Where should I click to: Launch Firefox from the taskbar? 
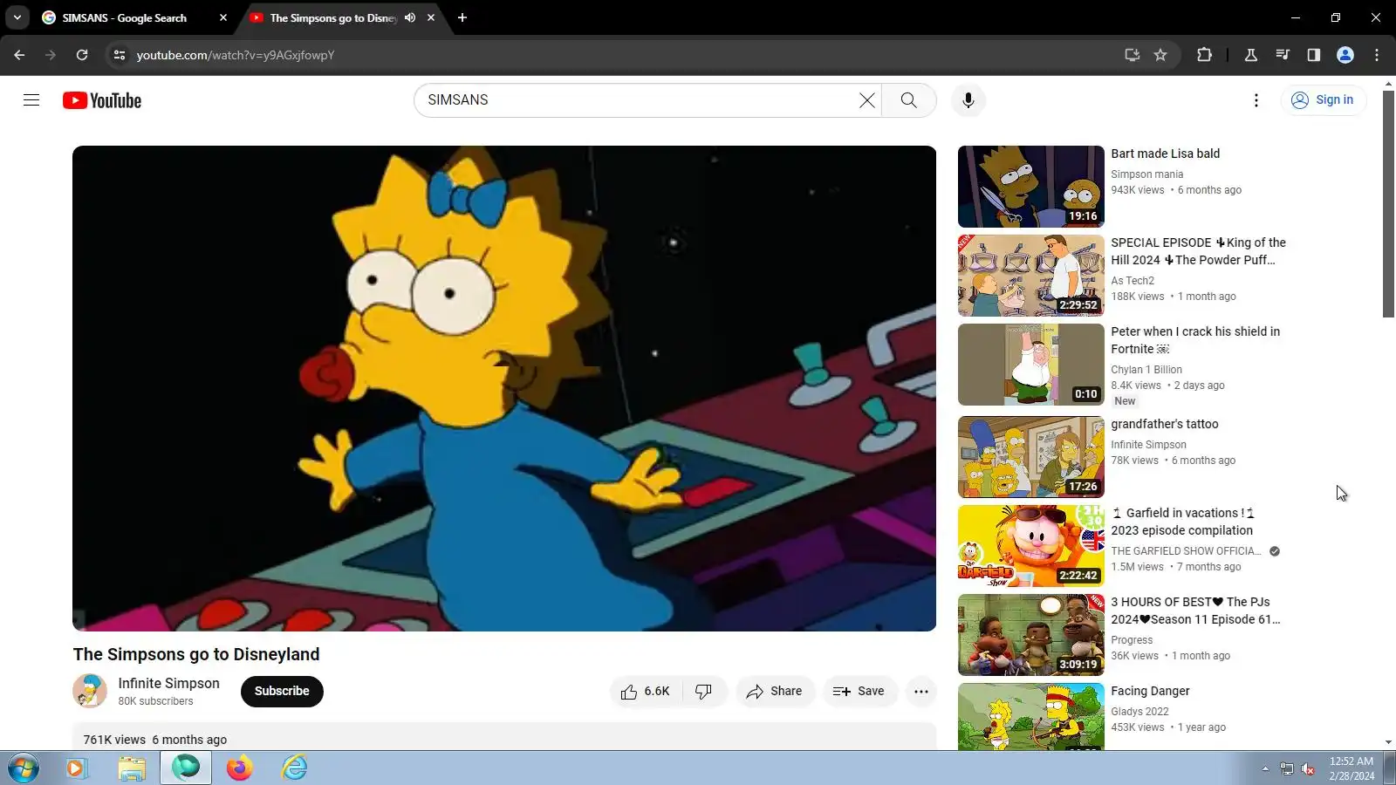click(240, 768)
